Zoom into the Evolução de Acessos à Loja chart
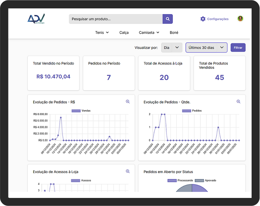260x206 pixels. pyautogui.click(x=128, y=171)
